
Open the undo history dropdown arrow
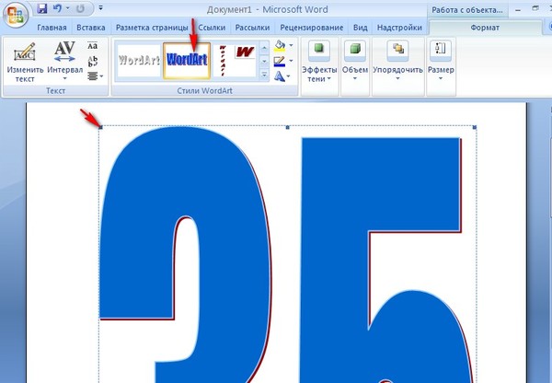pyautogui.click(x=67, y=8)
